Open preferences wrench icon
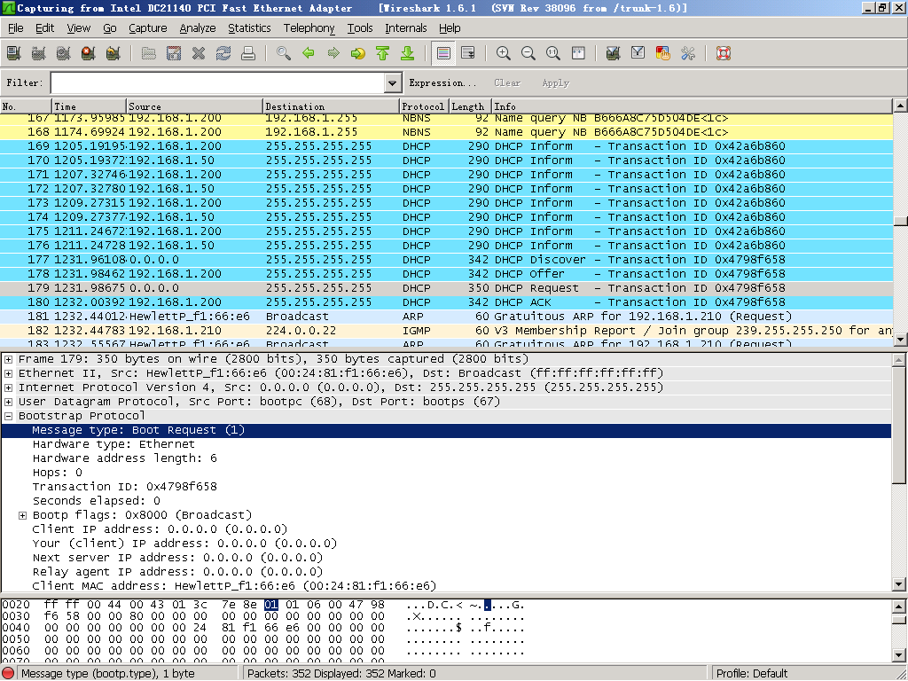This screenshot has width=908, height=681. [x=688, y=53]
